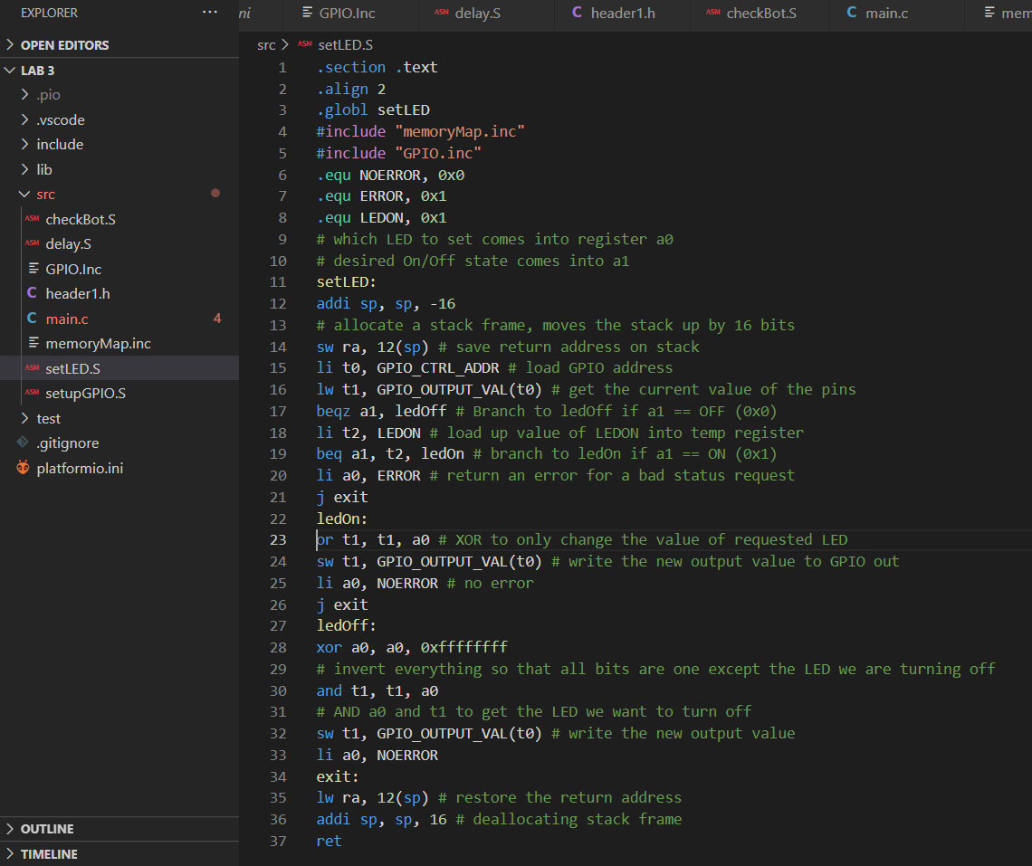This screenshot has height=866, width=1032.
Task: Open setupGPIO.S from explorer tree
Action: pyautogui.click(x=86, y=394)
